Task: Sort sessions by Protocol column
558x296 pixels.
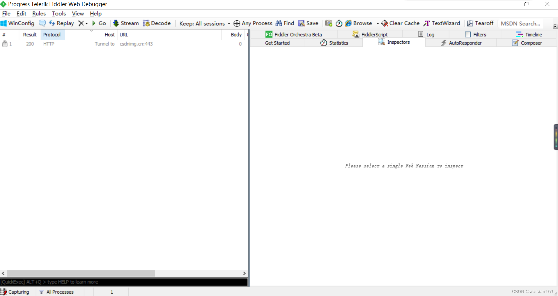Action: [52, 35]
